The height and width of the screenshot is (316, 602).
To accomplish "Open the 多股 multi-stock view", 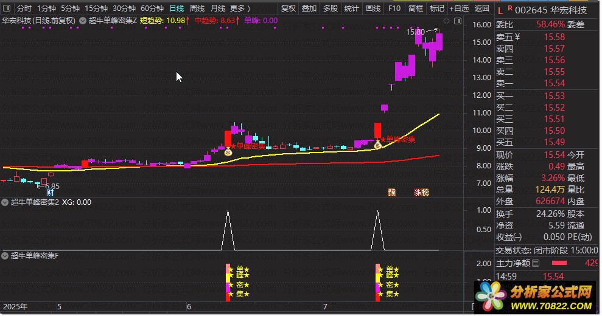I will point(330,8).
